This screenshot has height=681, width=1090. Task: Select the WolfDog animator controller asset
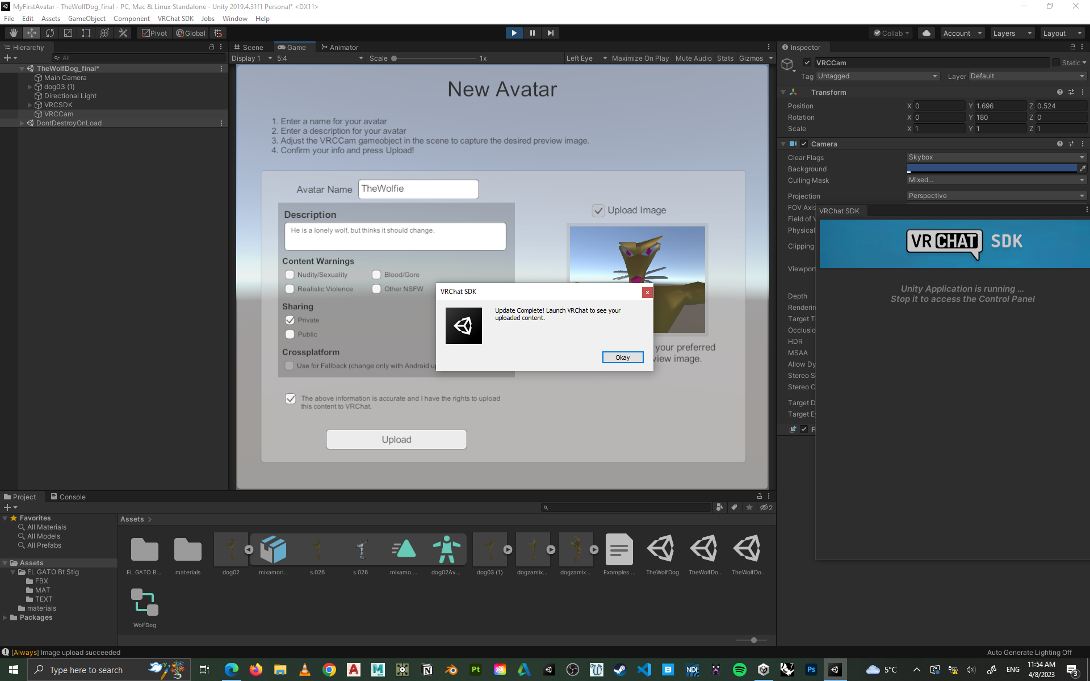click(145, 608)
